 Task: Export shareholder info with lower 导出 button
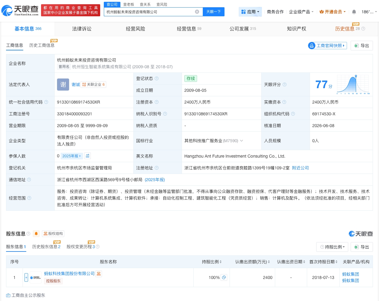pos(362,247)
